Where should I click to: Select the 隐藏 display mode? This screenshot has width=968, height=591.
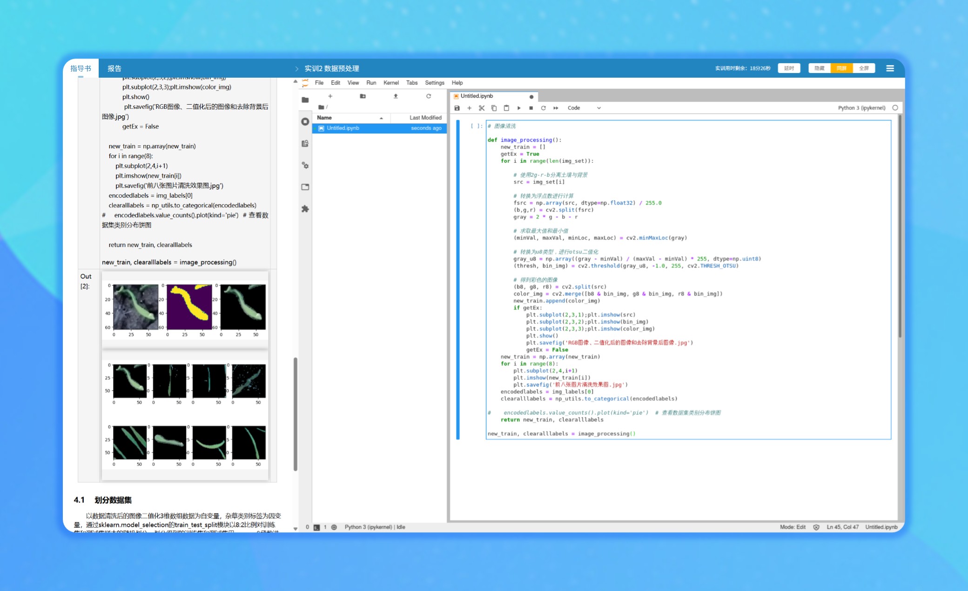coord(820,68)
